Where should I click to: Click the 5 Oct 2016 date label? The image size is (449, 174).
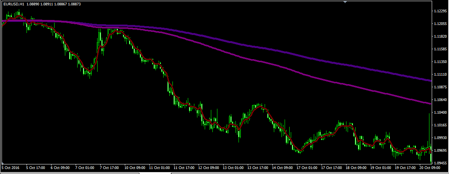point(11,168)
